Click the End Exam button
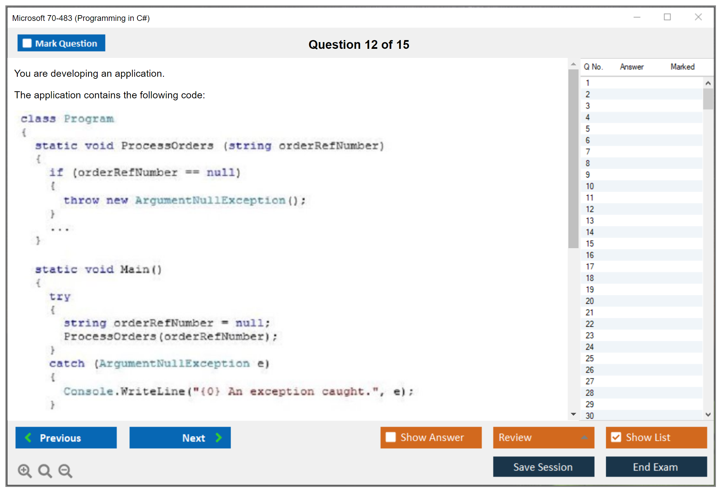 [x=656, y=467]
